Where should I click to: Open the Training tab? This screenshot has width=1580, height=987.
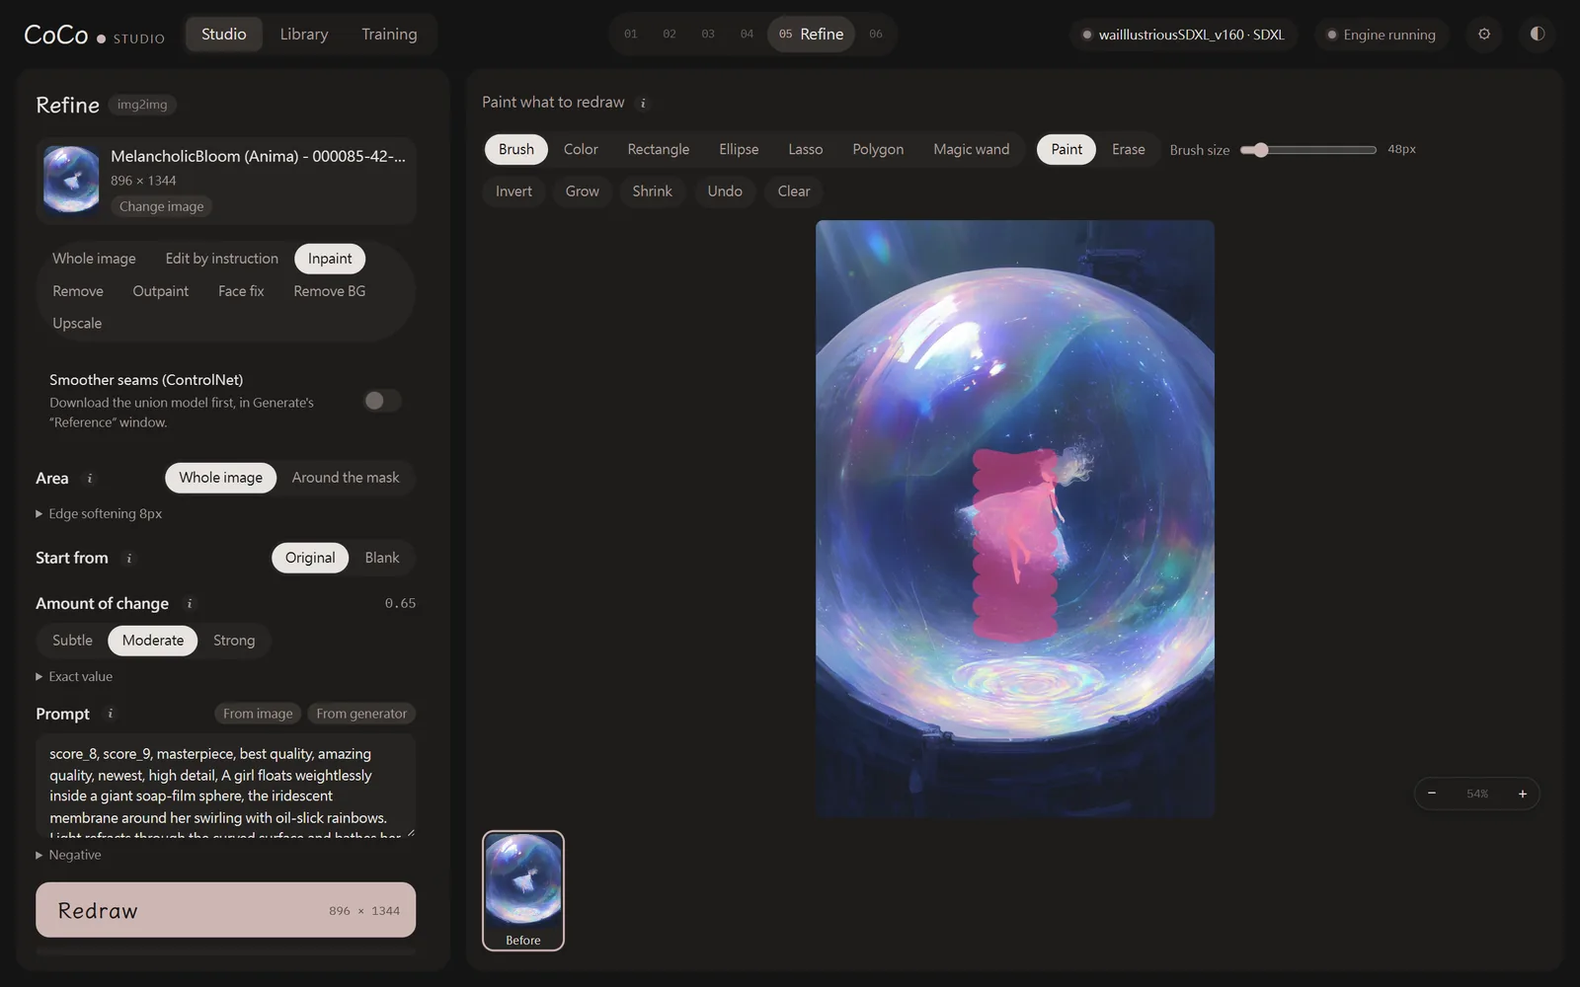[389, 34]
